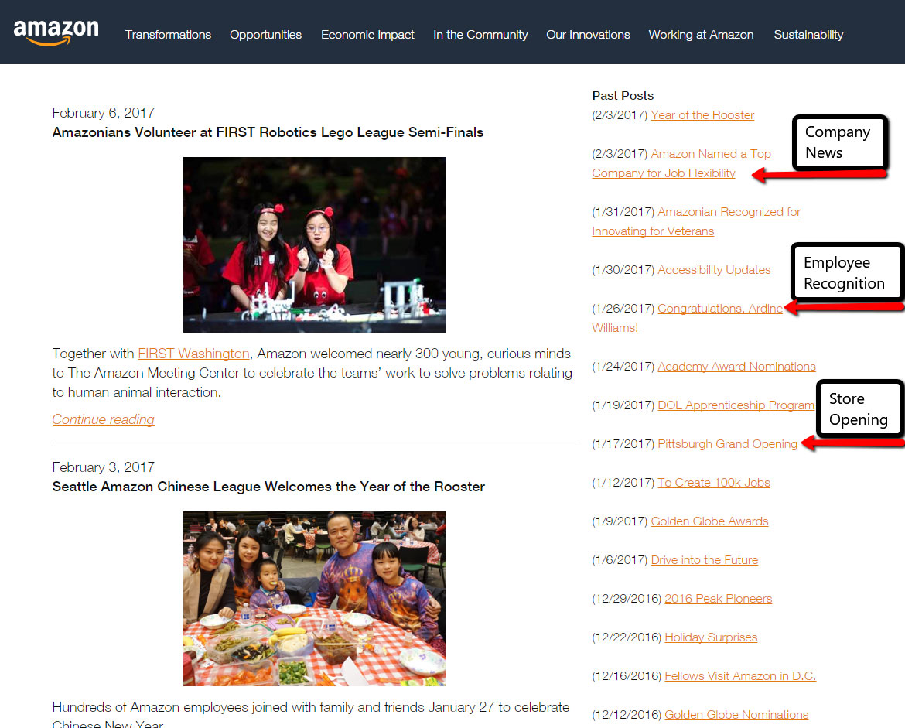Open the Transformations menu item
Viewport: 905px width, 728px height.
coord(168,35)
